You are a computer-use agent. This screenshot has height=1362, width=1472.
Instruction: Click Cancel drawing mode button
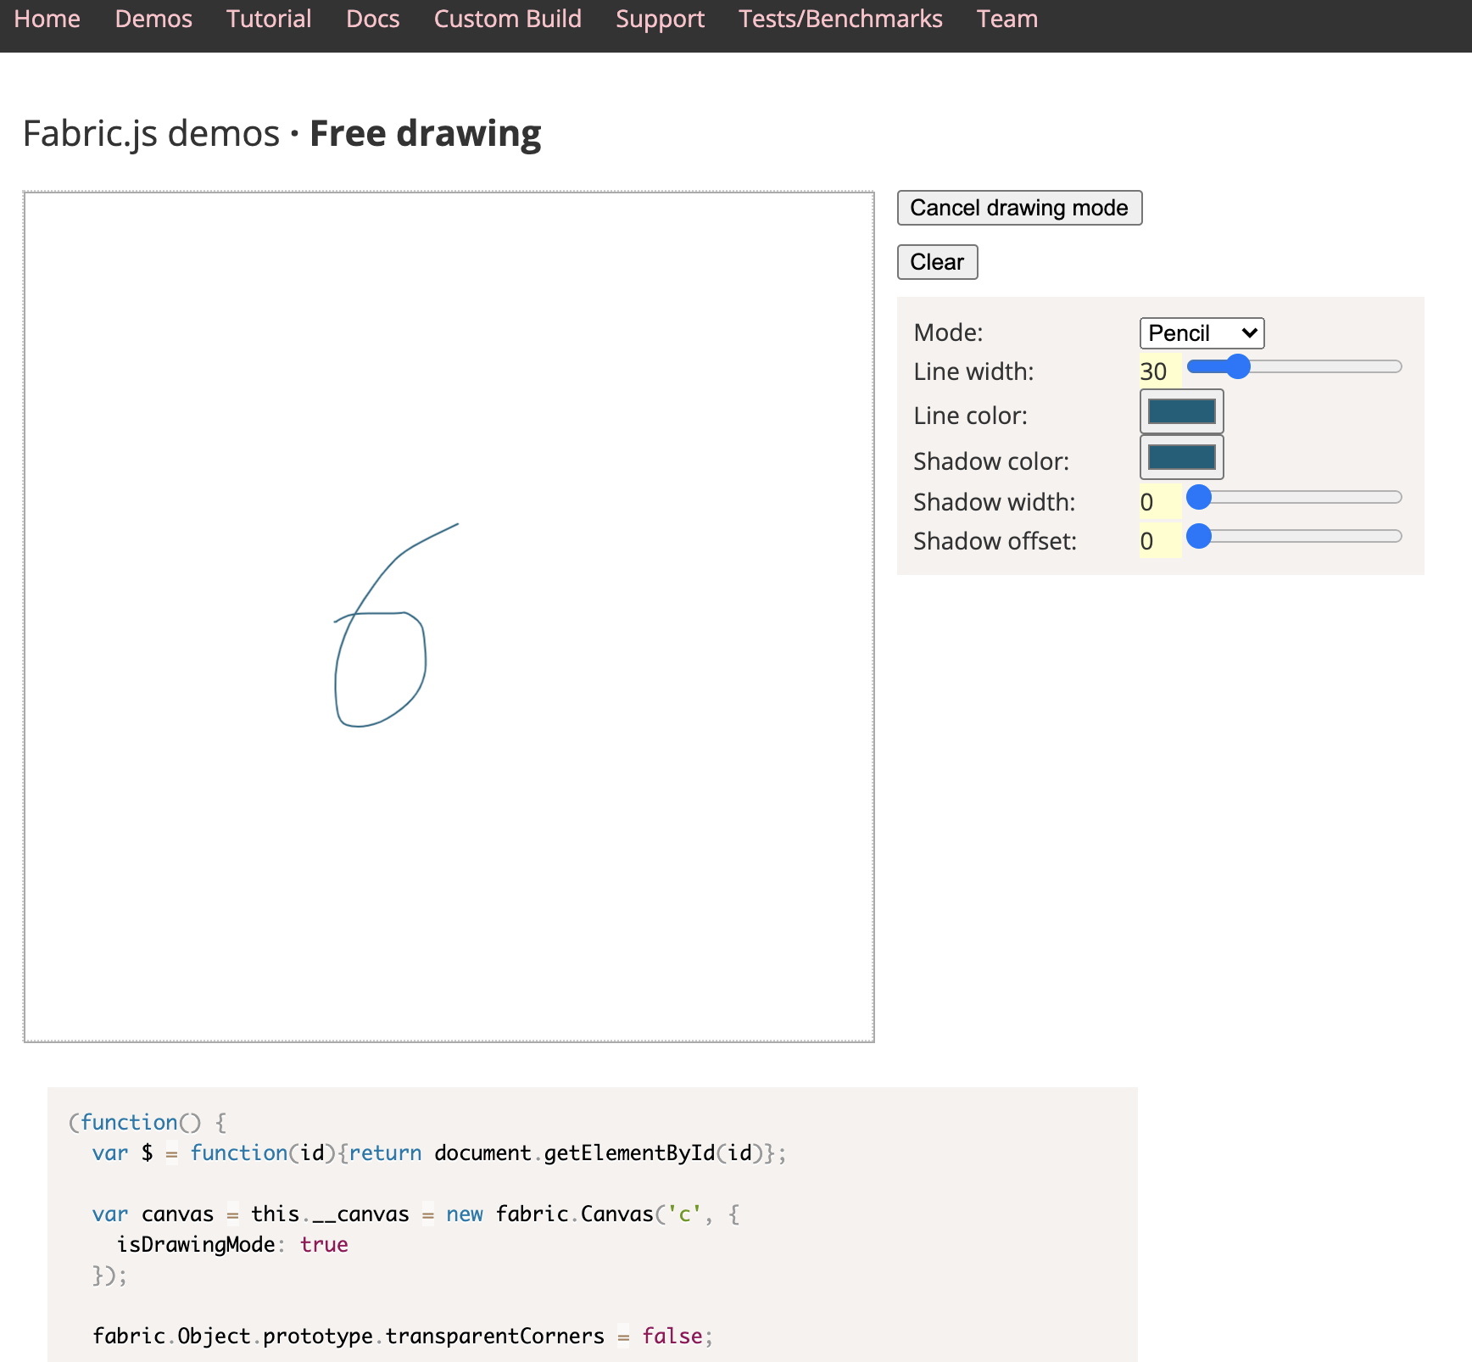pos(1019,208)
